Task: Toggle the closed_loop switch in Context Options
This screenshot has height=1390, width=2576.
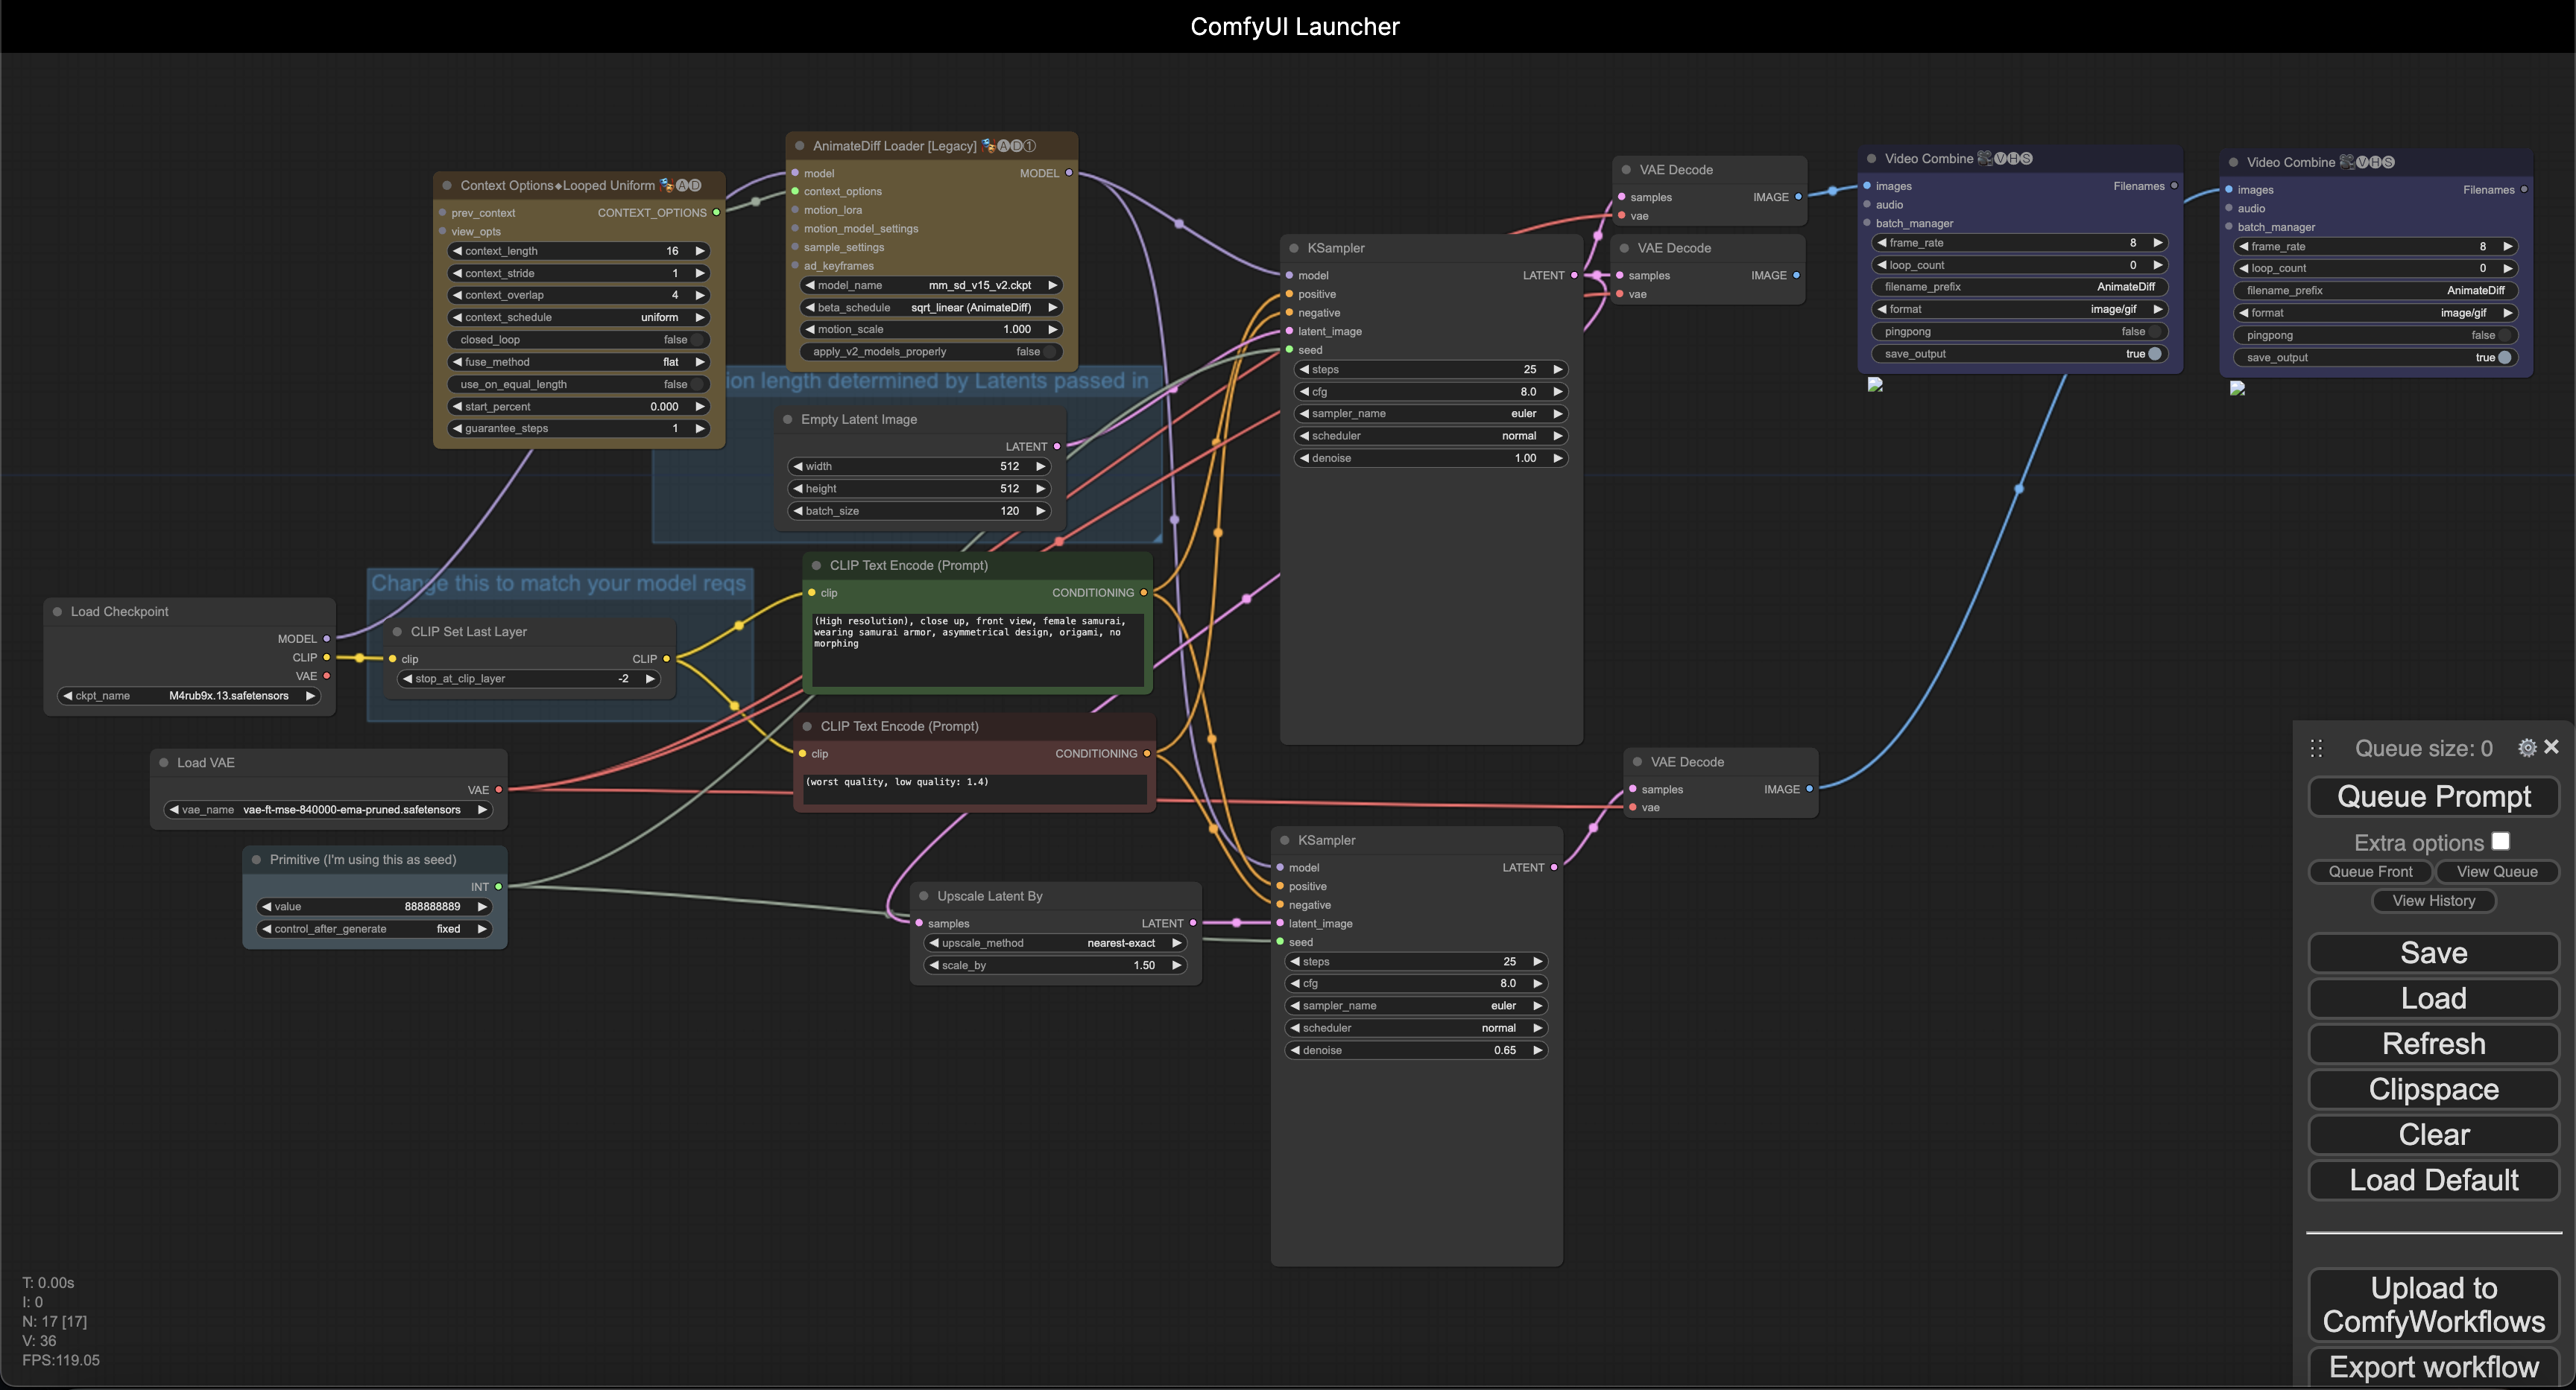Action: click(696, 340)
